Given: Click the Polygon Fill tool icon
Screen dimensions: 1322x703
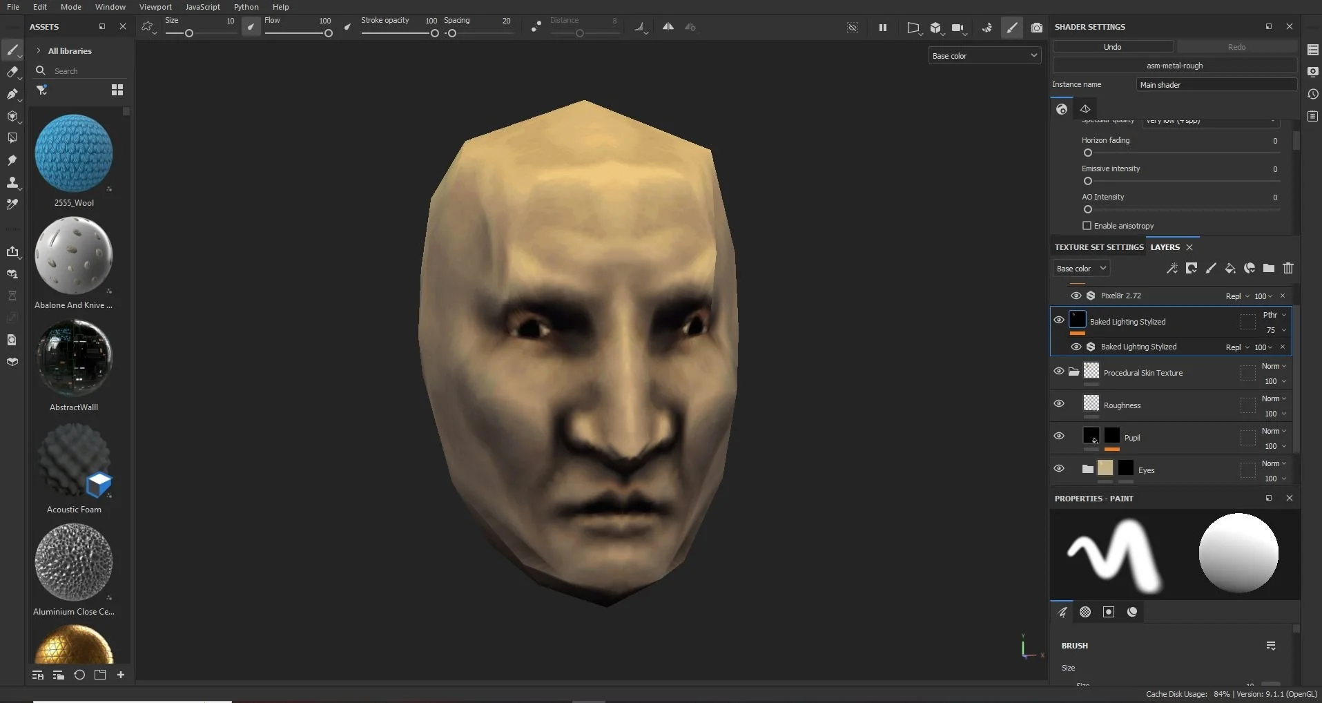Looking at the screenshot, I should click(12, 138).
